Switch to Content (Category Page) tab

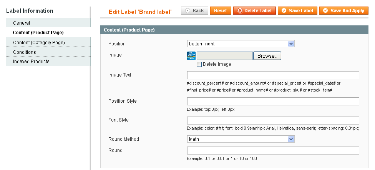click(x=39, y=42)
